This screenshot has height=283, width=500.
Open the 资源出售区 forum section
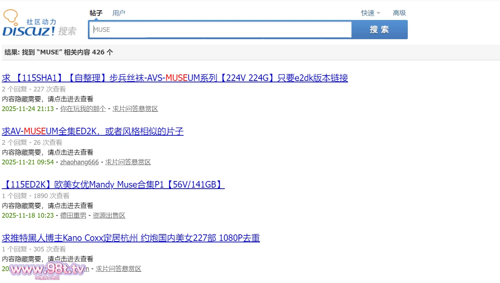tap(108, 215)
